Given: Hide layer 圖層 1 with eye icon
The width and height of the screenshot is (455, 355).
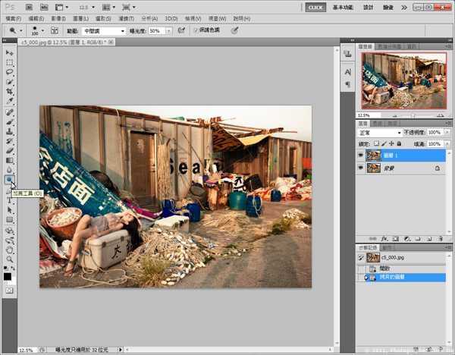Looking at the screenshot, I should tap(361, 155).
